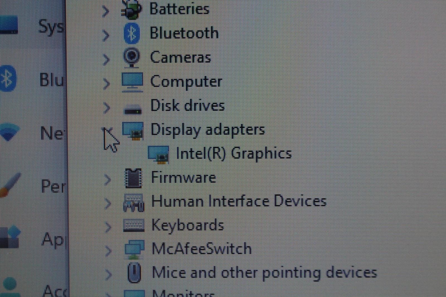Viewport: 446px width, 297px height.
Task: Click the Accounts person icon in sidebar
Action: tap(11, 287)
